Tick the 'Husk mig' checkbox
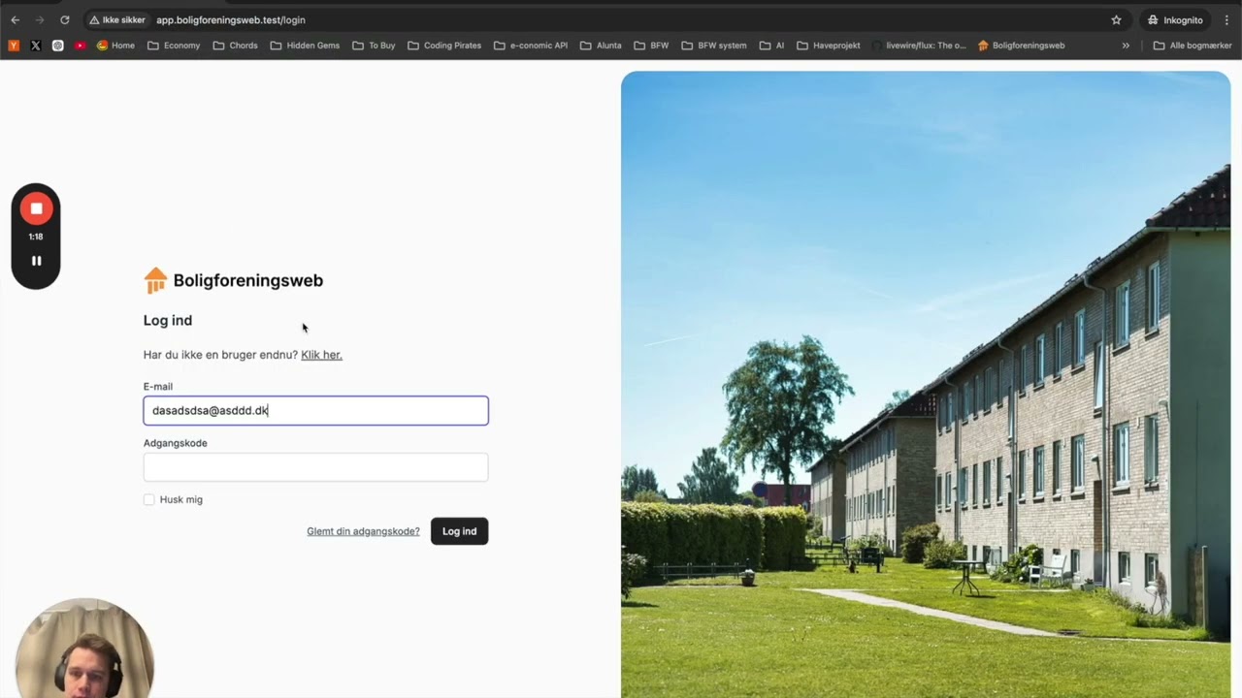 tap(148, 499)
